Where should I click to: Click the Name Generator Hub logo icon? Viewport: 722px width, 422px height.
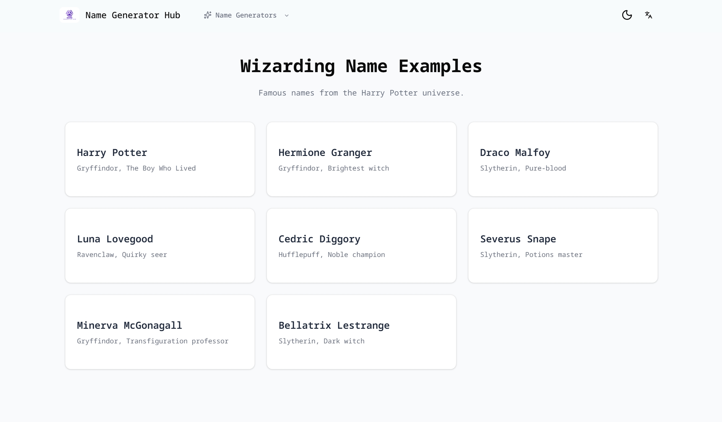click(x=70, y=15)
